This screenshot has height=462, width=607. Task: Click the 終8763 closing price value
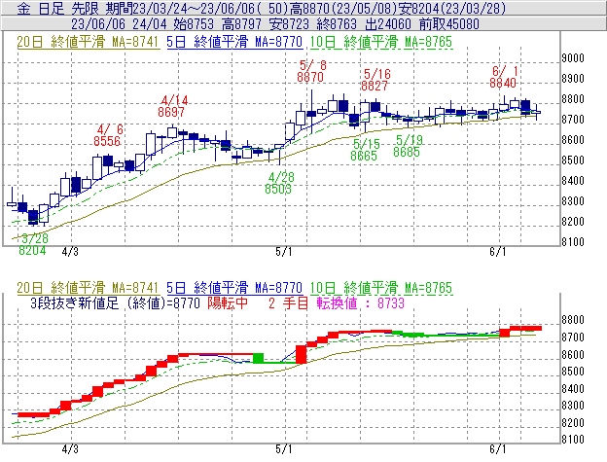pyautogui.click(x=337, y=24)
